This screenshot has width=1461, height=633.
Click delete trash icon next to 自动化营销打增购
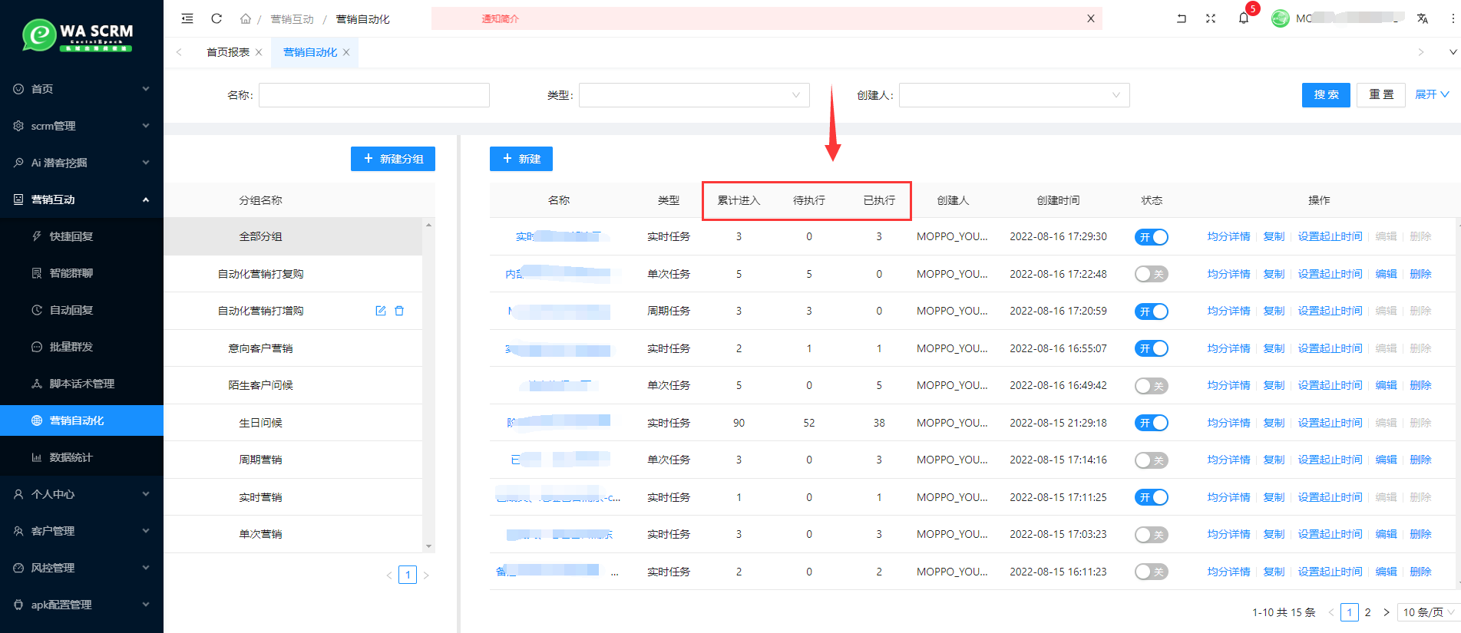click(x=399, y=311)
